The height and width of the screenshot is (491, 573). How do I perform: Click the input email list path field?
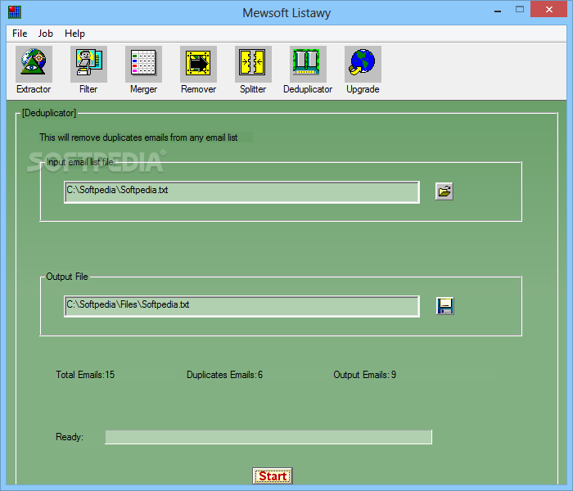[241, 191]
